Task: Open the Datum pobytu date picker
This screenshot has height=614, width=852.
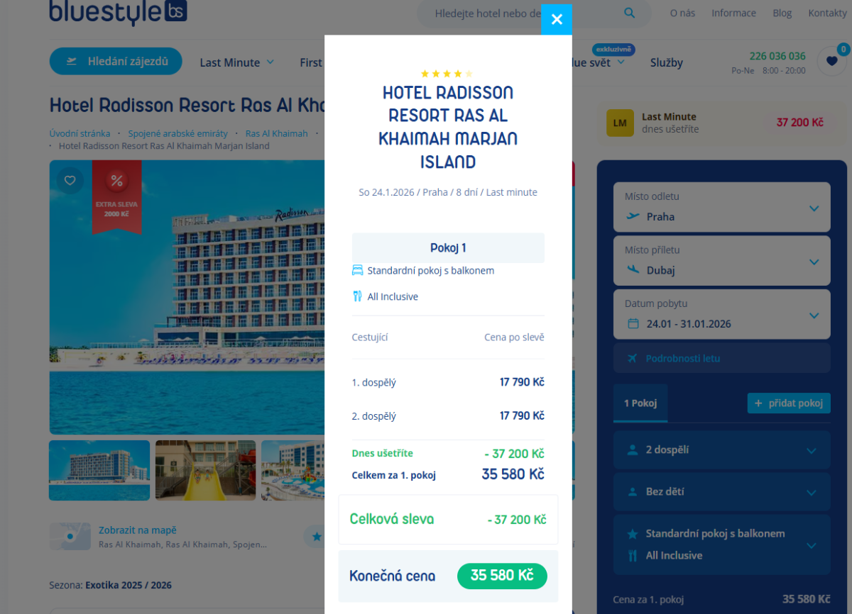Action: point(721,314)
